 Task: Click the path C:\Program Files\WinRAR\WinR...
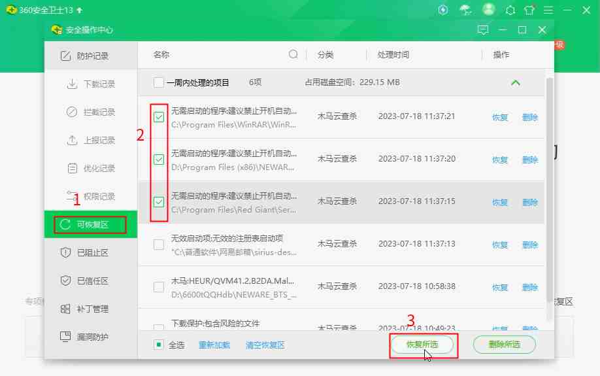[x=233, y=125]
